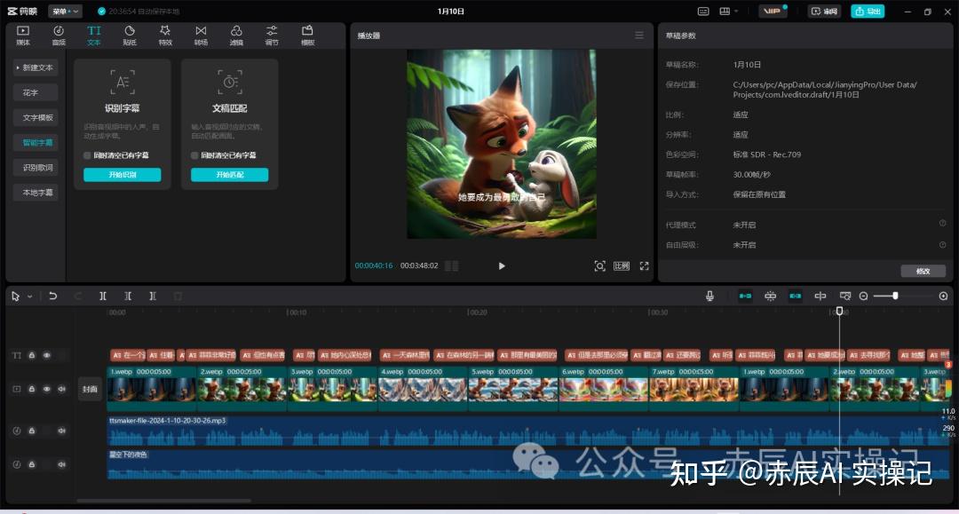Open the 转场 (Transitions) tab

[201, 36]
